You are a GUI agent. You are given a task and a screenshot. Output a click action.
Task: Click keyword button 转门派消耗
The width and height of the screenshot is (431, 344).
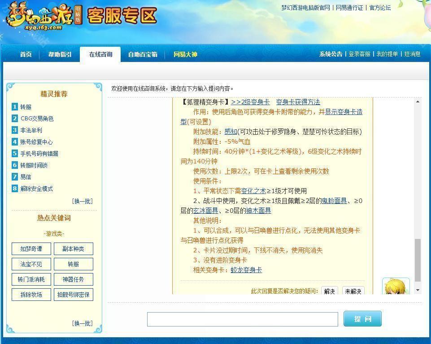click(x=31, y=279)
